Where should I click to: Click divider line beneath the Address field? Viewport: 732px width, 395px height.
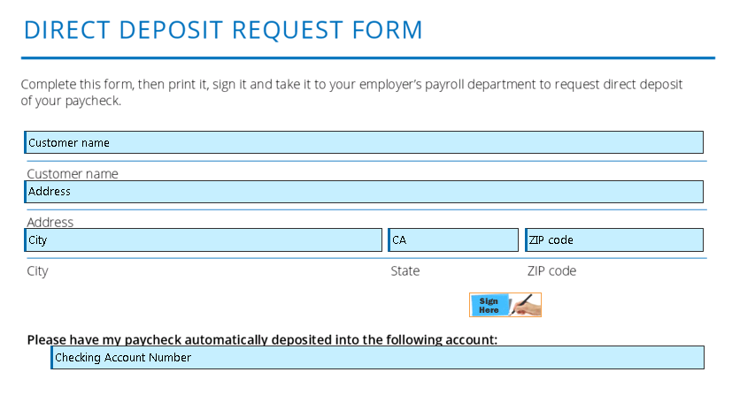[x=366, y=210]
